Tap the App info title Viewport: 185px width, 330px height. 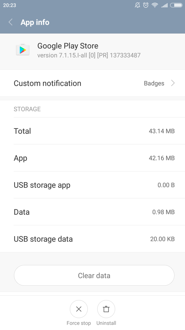pos(35,22)
